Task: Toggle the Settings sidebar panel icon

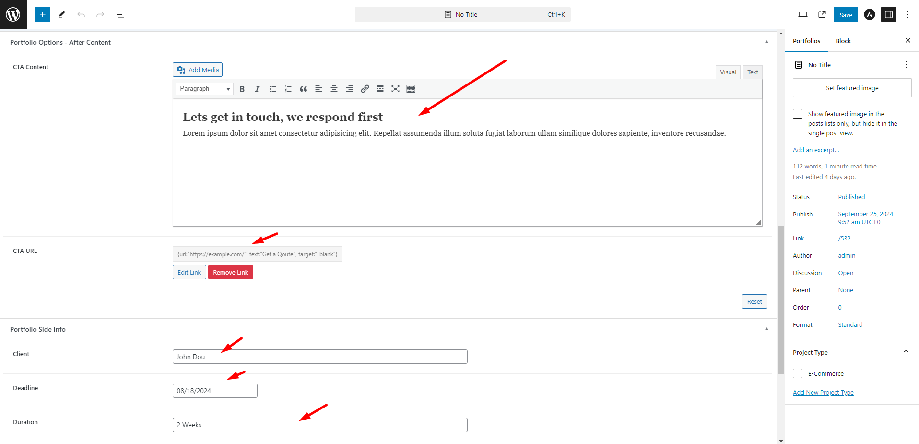Action: point(889,14)
